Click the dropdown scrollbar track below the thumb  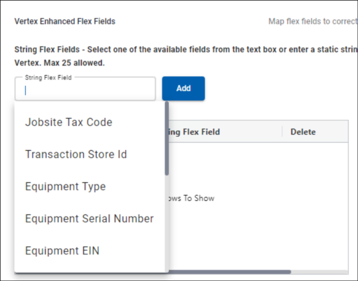tap(167, 223)
